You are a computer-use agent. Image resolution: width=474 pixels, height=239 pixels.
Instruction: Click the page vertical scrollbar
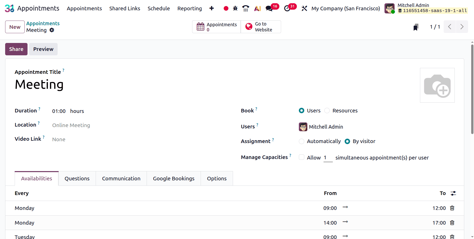tap(472, 89)
